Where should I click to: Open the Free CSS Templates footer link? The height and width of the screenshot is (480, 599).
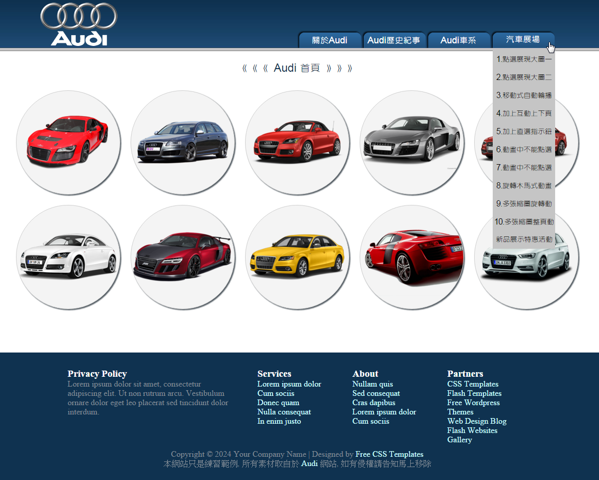389,454
